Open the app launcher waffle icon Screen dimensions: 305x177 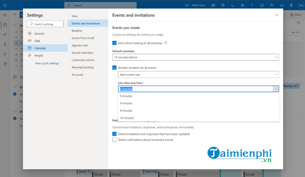tap(5, 5)
